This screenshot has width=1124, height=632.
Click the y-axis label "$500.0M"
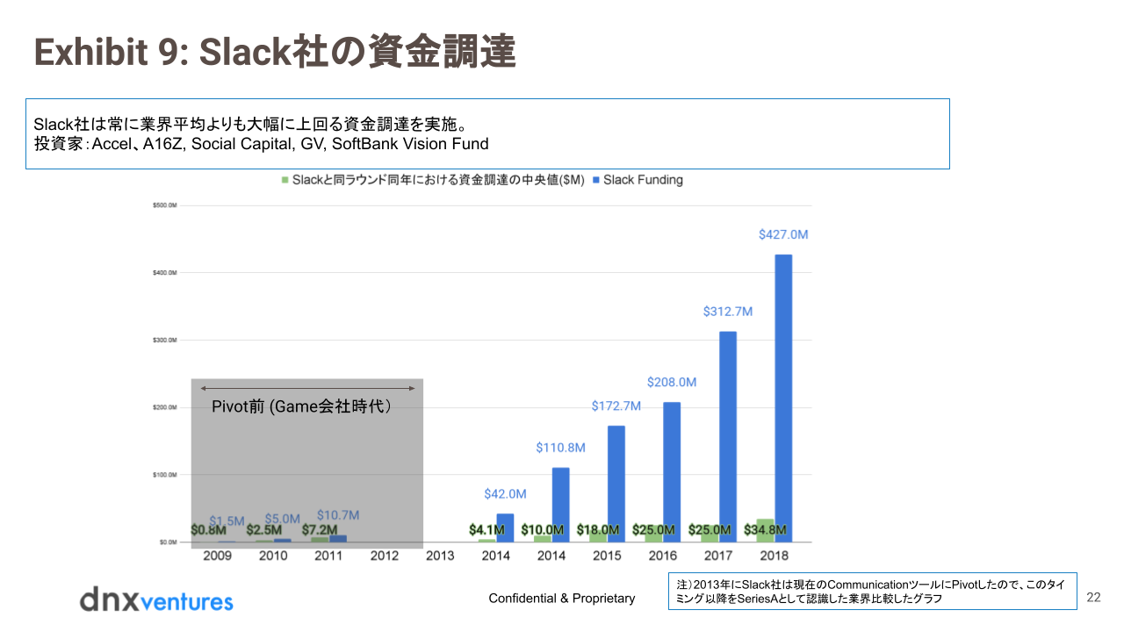tap(166, 205)
